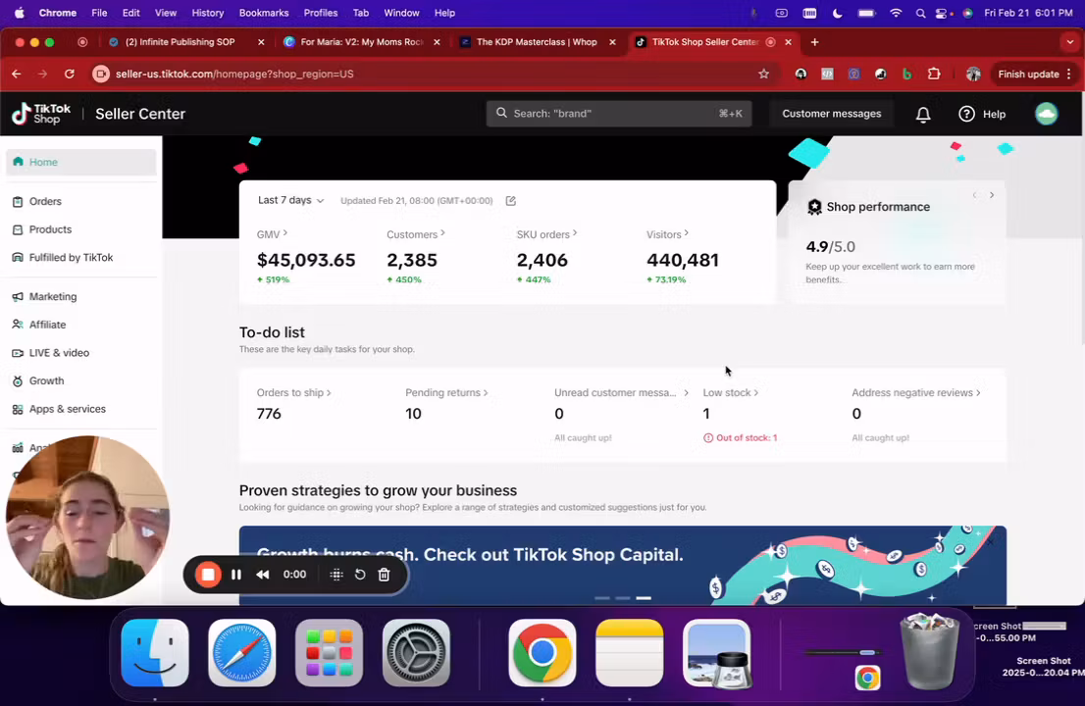Open the seller account avatar
The width and height of the screenshot is (1085, 706).
click(1046, 114)
